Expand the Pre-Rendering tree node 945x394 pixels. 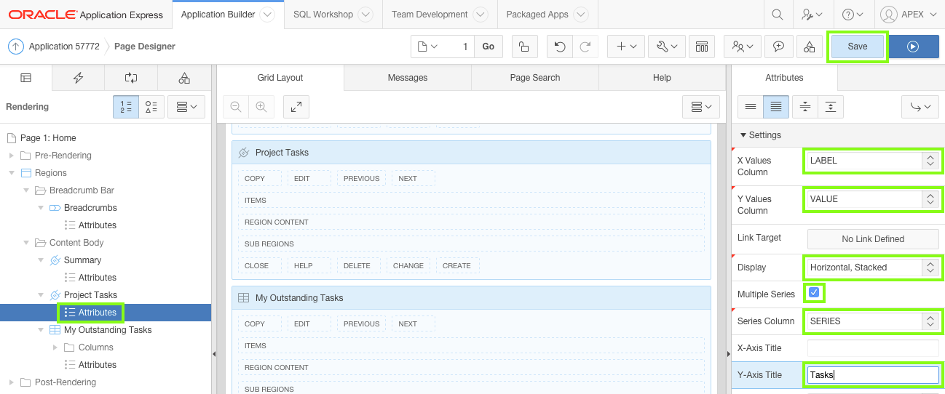(x=11, y=156)
